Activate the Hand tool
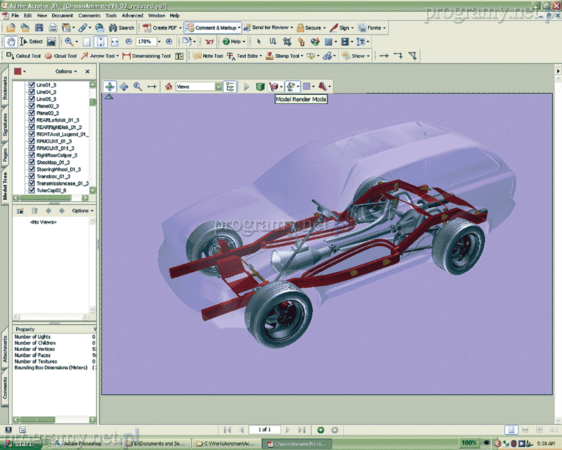This screenshot has height=450, width=562. tap(11, 41)
